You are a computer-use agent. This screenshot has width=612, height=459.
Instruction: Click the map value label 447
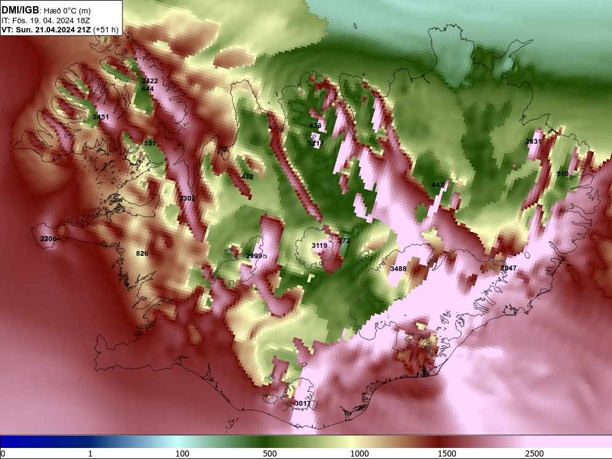coord(438,185)
